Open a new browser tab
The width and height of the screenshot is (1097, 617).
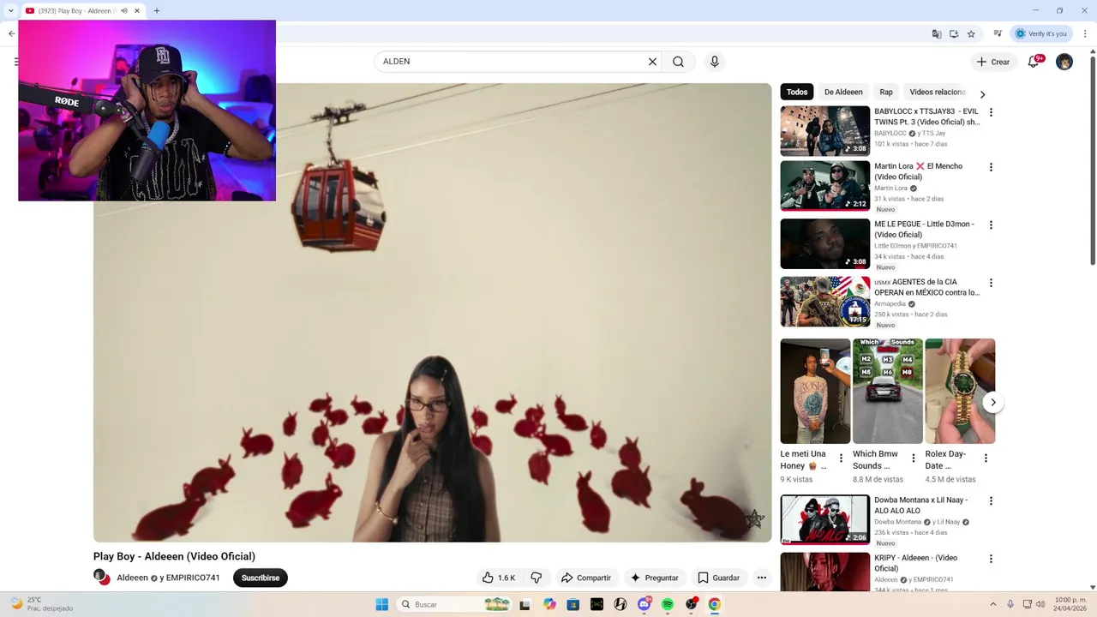point(157,11)
